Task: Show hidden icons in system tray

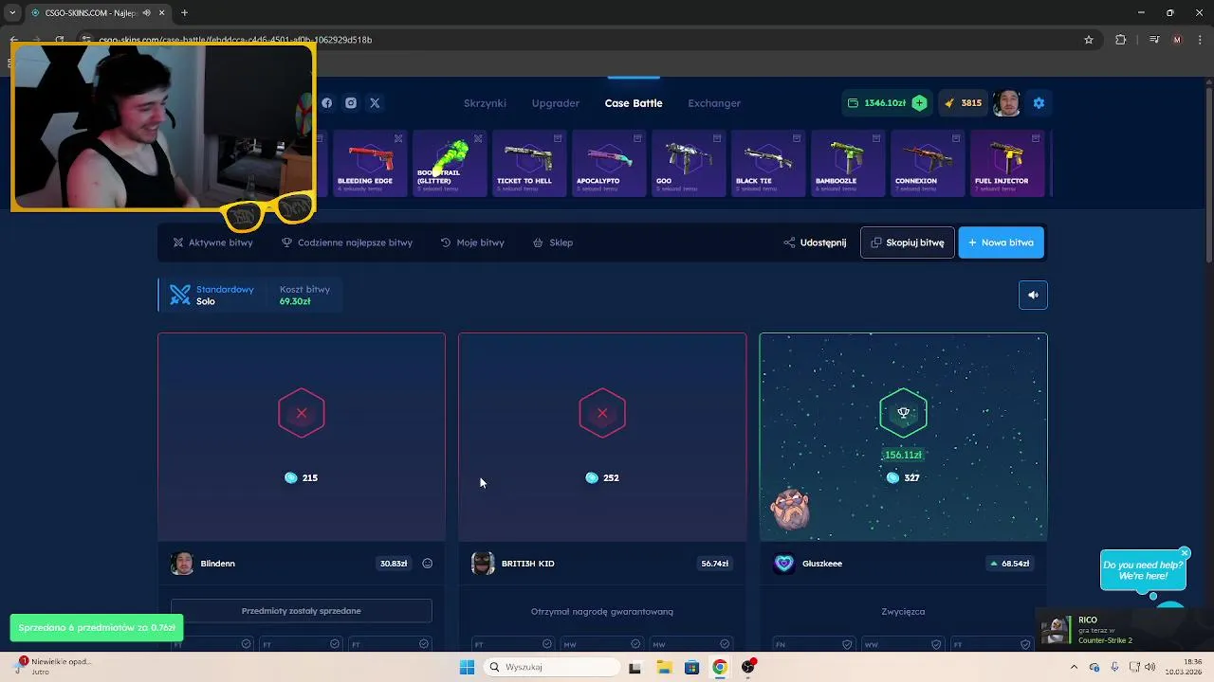Action: (1074, 667)
